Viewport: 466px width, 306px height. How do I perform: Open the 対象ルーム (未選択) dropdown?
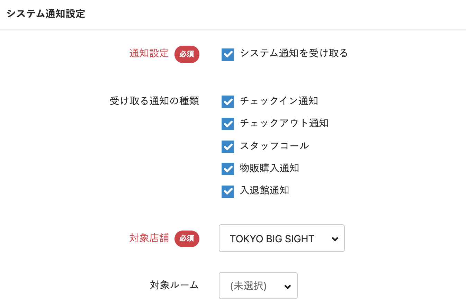(258, 286)
